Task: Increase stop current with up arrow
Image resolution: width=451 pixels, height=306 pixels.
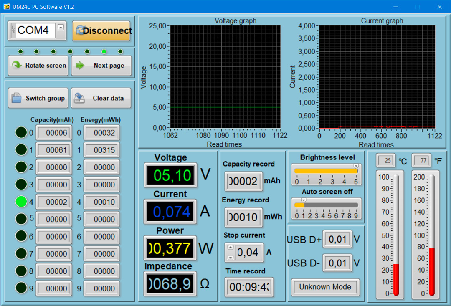Action: click(231, 248)
